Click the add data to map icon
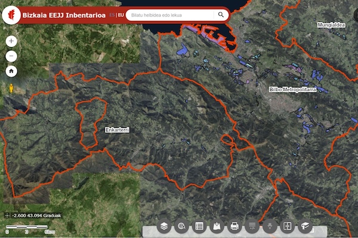 (x=217, y=227)
